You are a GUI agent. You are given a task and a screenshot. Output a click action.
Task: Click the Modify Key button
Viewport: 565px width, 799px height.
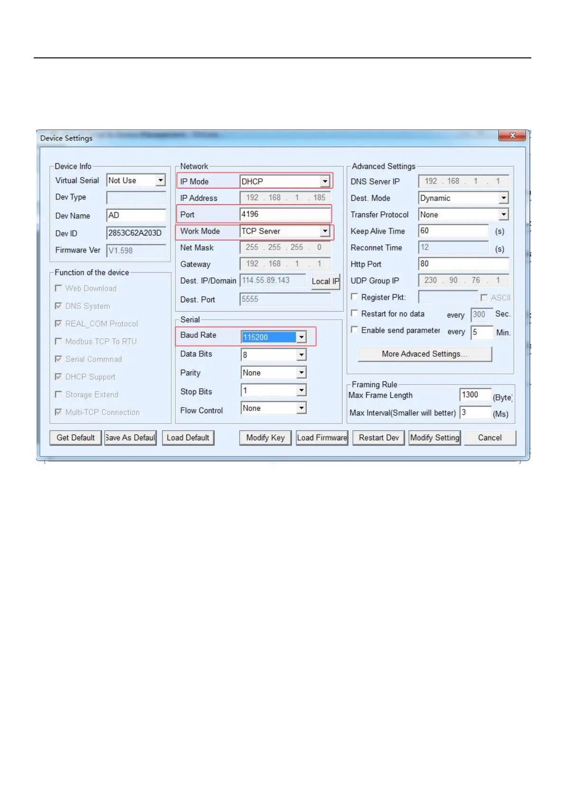265,437
